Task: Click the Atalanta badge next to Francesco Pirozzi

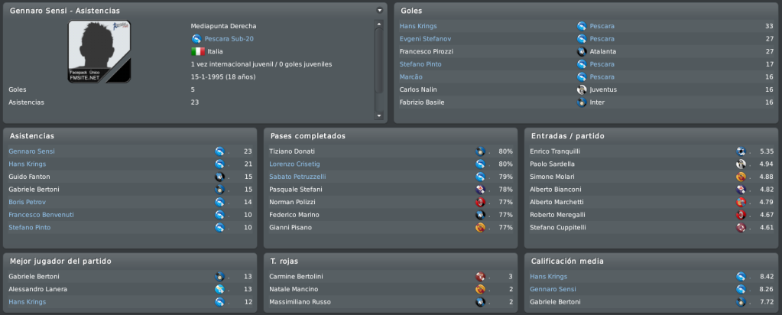Action: 582,51
